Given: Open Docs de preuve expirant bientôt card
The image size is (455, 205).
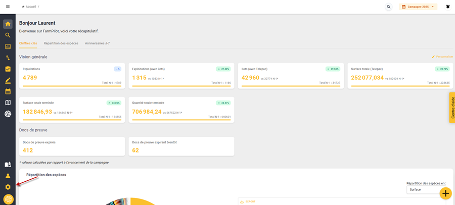Looking at the screenshot, I should point(181,146).
